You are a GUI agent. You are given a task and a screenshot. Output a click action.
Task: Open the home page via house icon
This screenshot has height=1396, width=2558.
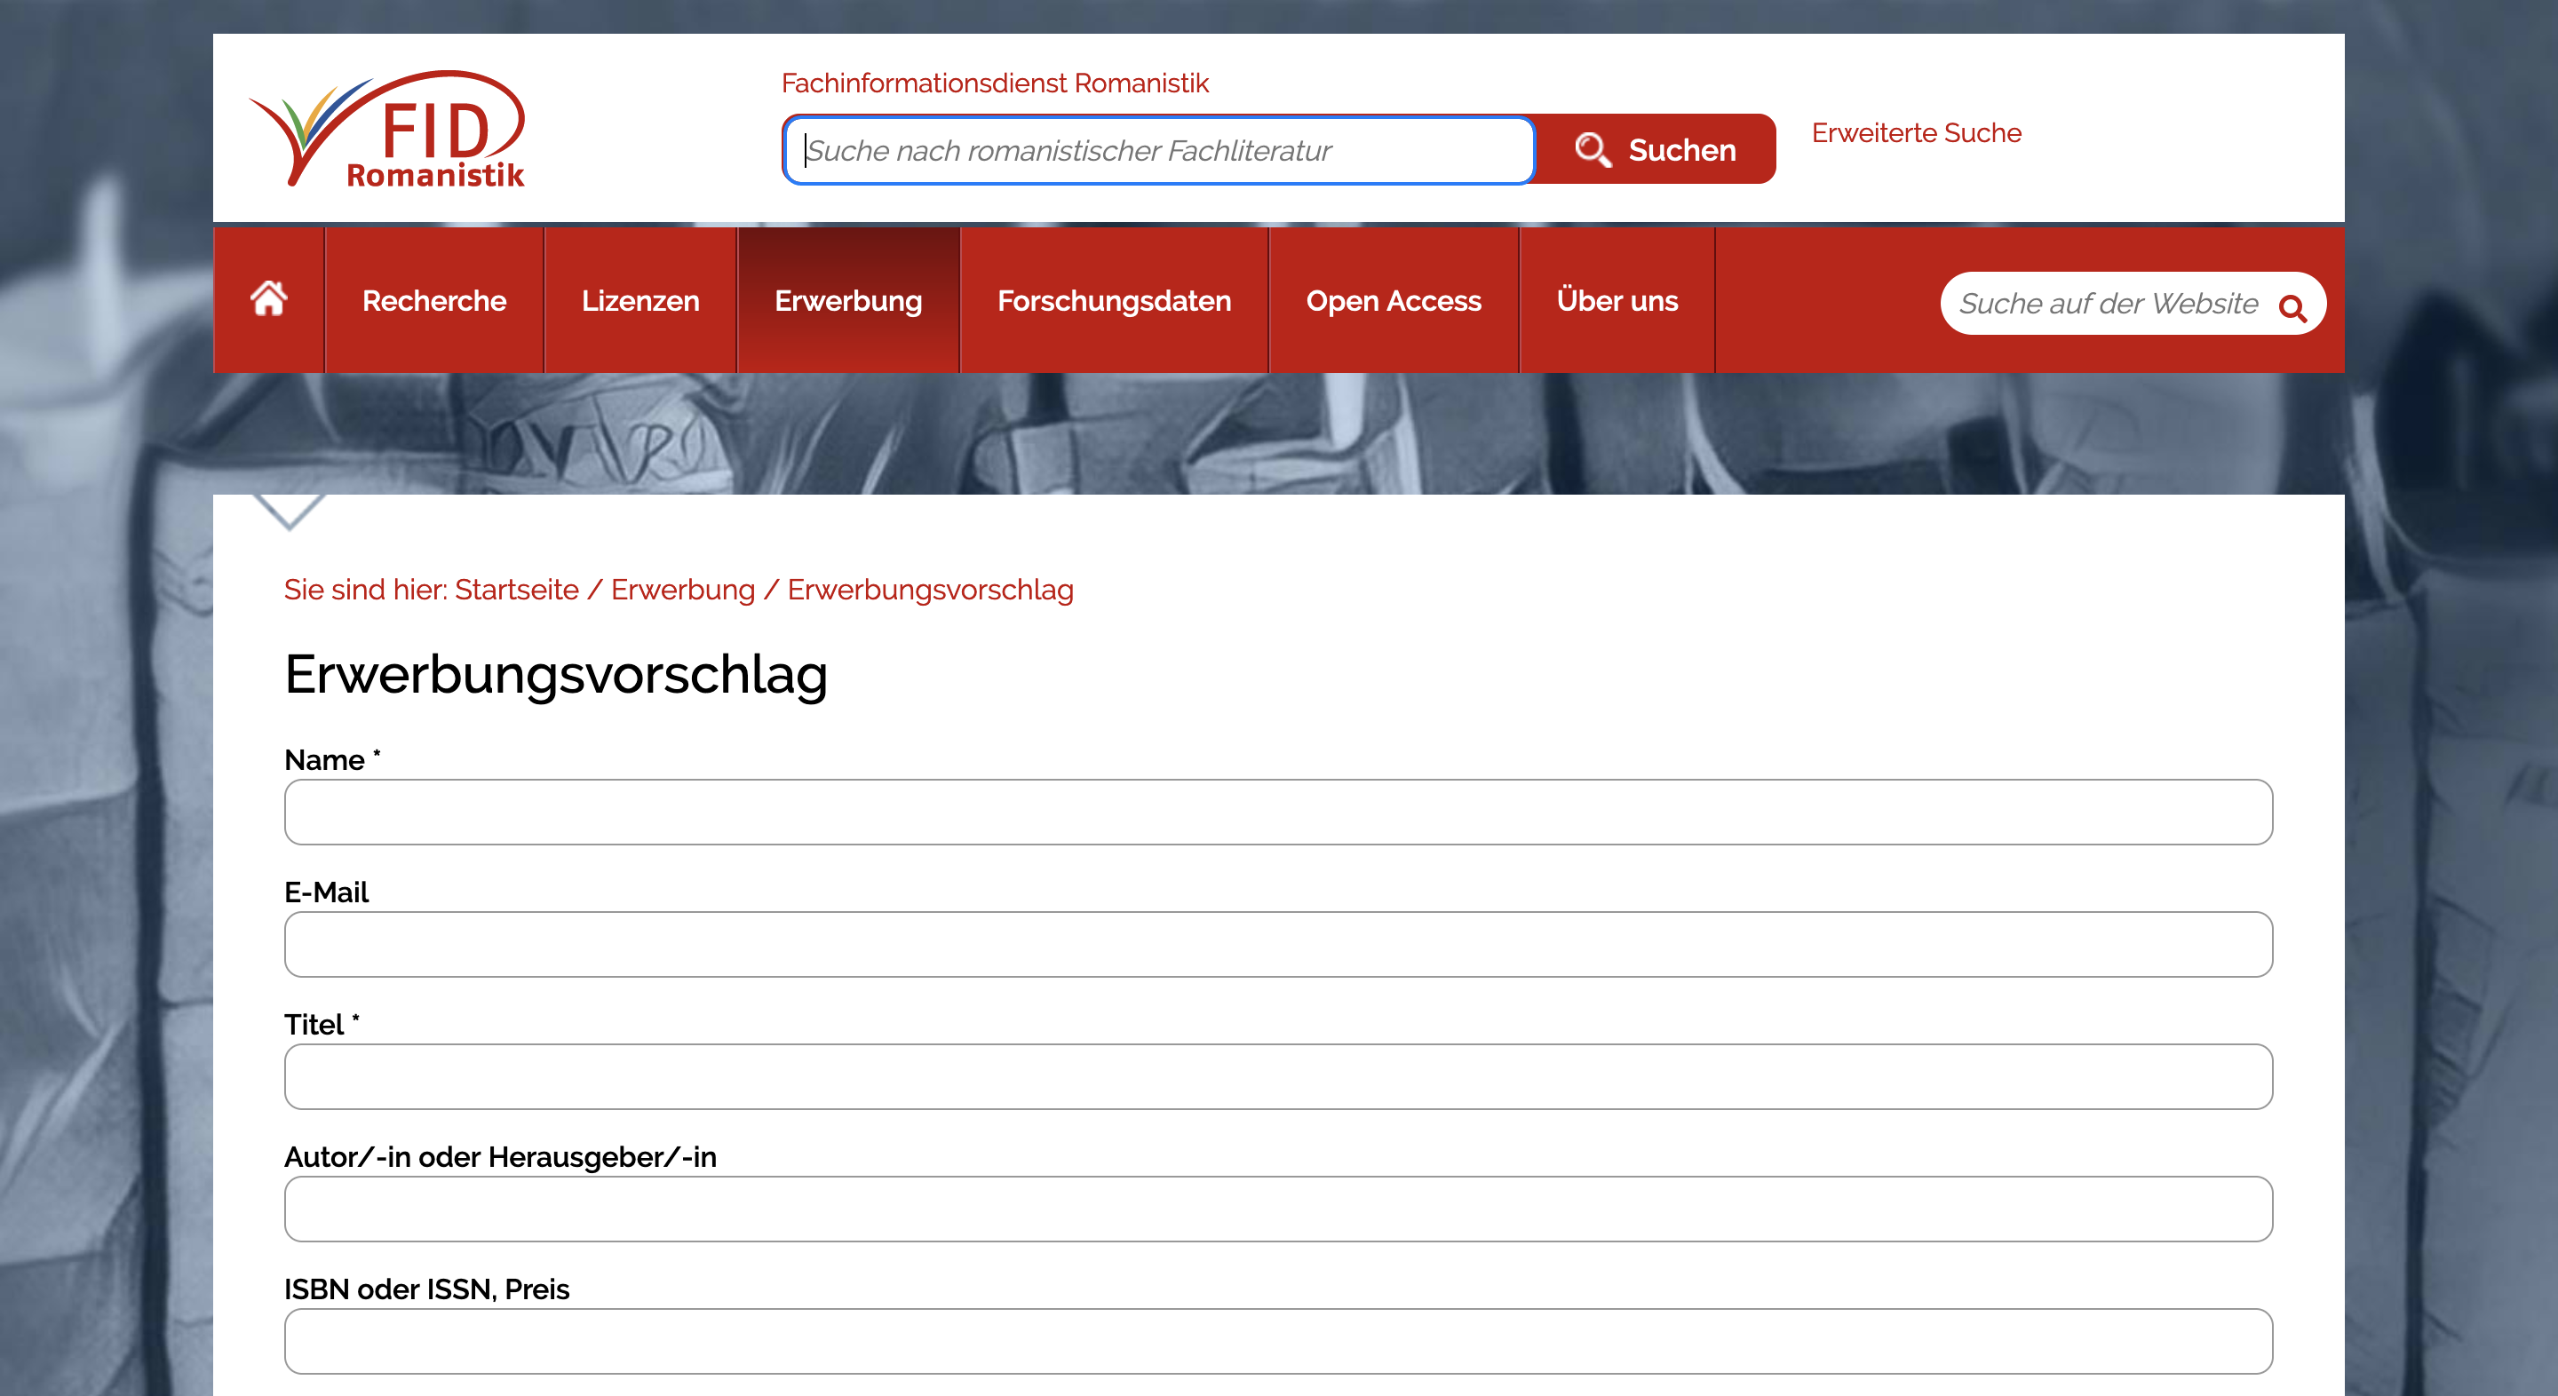[269, 299]
